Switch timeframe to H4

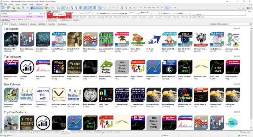[x=162, y=8]
